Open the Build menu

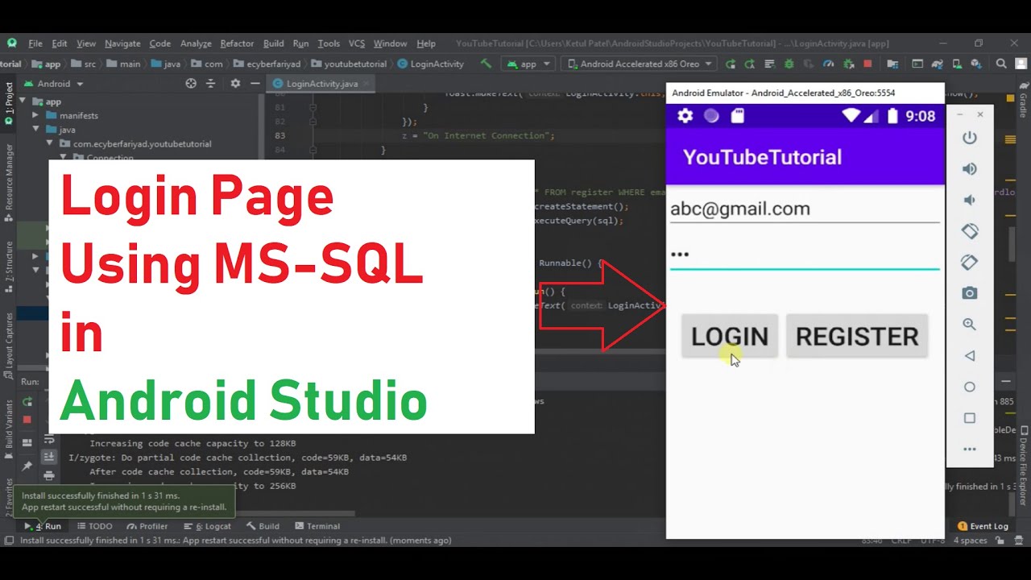[x=274, y=43]
